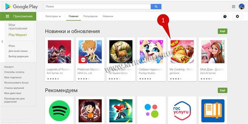Open the user account avatar
248x124 pixels.
[241, 7]
